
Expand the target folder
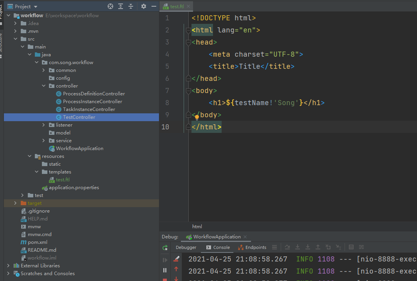(15, 203)
